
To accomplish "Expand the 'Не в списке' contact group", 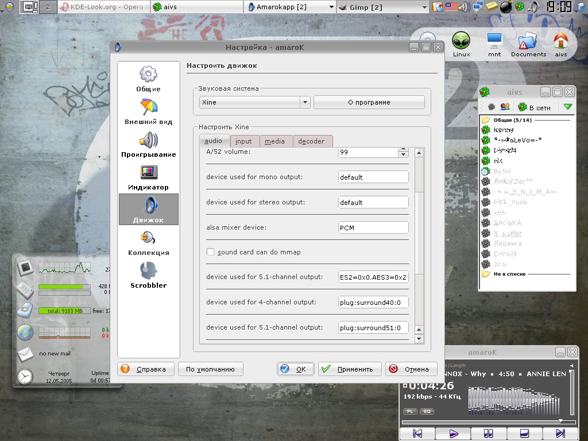I will click(x=486, y=274).
